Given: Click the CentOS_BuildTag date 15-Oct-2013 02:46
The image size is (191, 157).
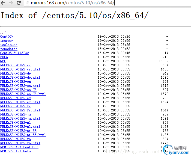Looking at the screenshot, I should point(114,53).
